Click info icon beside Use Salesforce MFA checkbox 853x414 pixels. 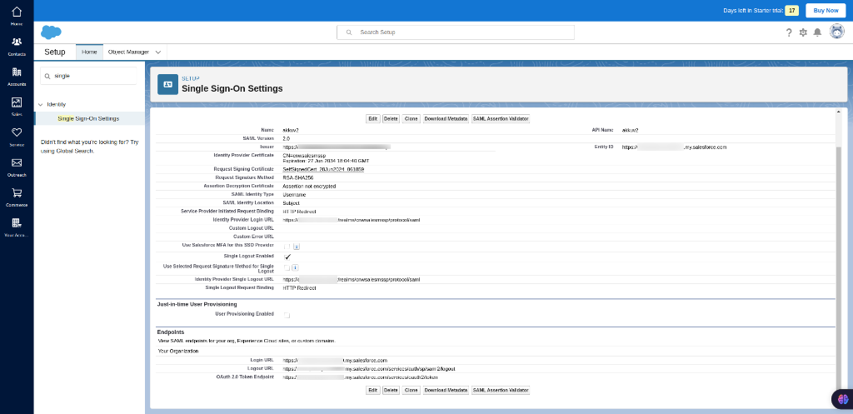(297, 247)
